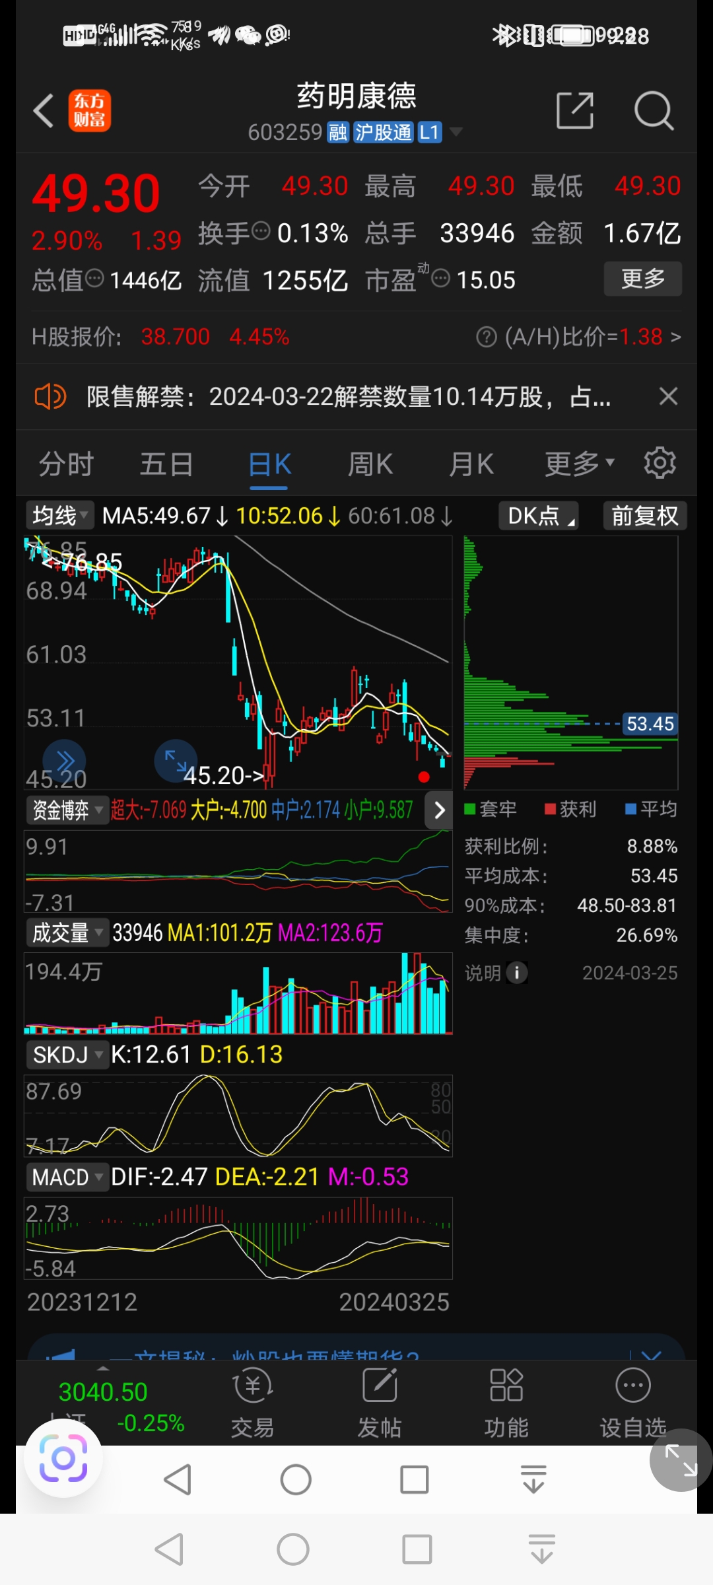Open the search magnifier icon
Viewport: 713px width, 1585px height.
pos(654,110)
